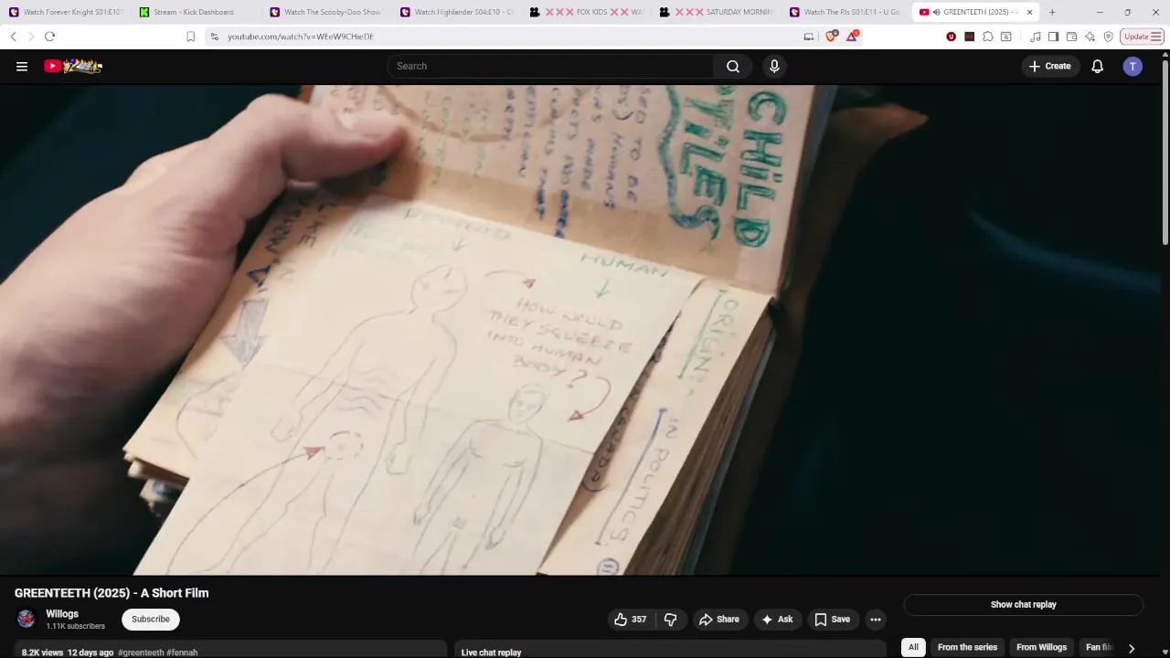Reload the page with the refresh icon
This screenshot has height=658, width=1170.
(x=49, y=37)
